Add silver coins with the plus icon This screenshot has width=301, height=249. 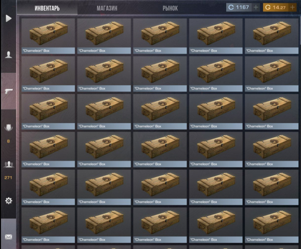(x=256, y=7)
